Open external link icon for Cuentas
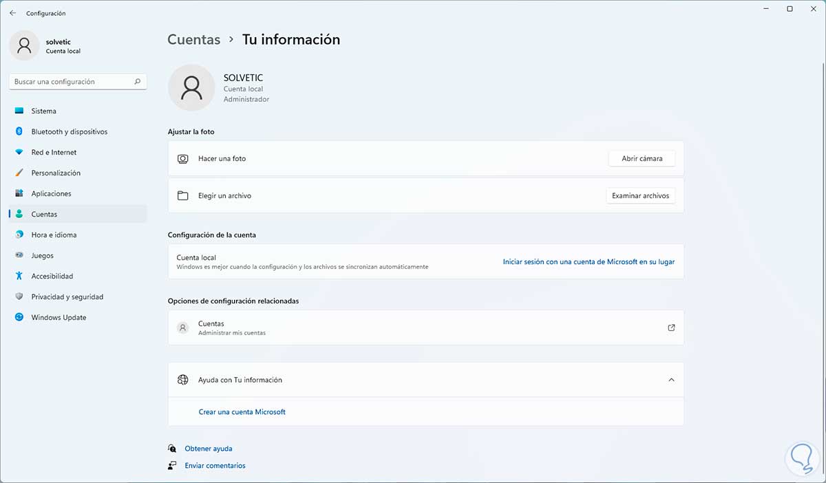The width and height of the screenshot is (826, 483). point(671,328)
